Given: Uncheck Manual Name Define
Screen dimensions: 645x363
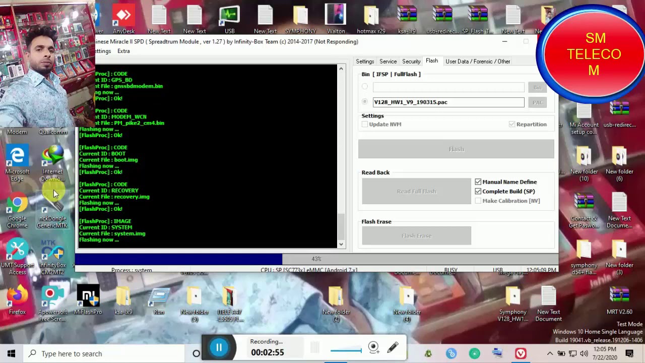Looking at the screenshot, I should point(478,181).
